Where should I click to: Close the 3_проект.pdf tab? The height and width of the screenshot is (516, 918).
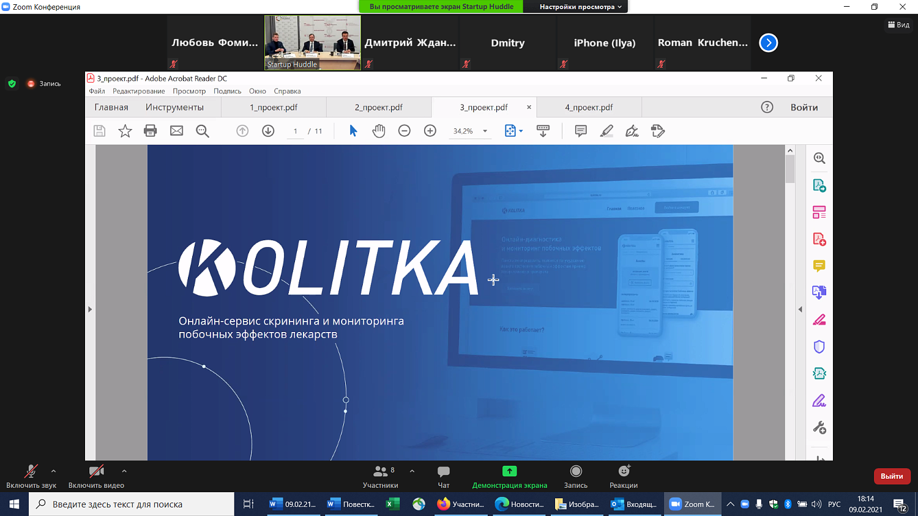click(x=529, y=107)
